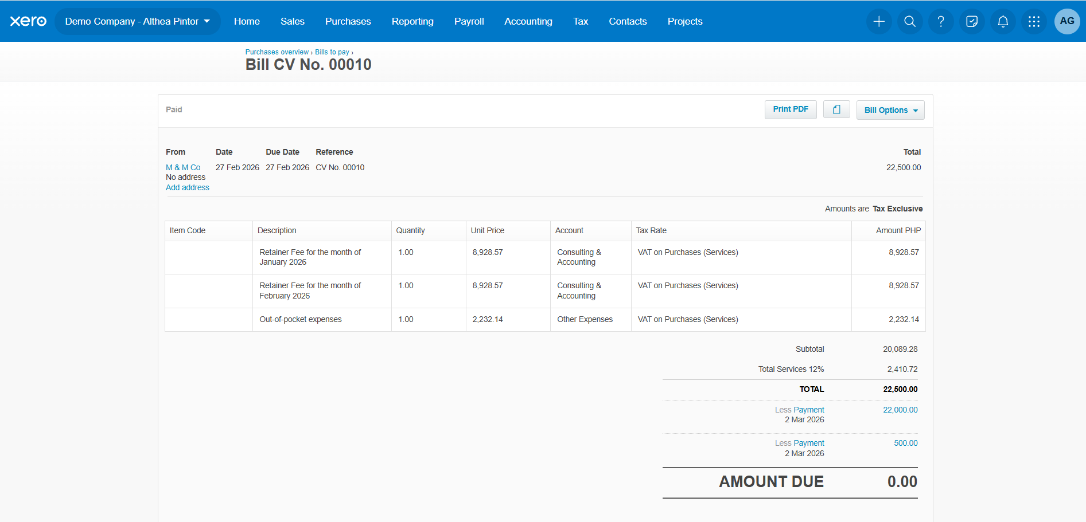Click the search magnifier icon
Screen dimensions: 1086x522
(x=910, y=22)
